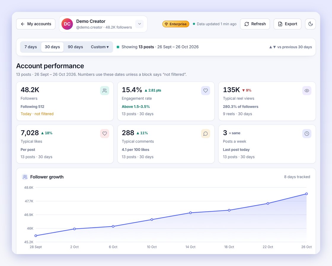Click the Typical comments bubble icon
This screenshot has height=266, width=332.
click(206, 133)
